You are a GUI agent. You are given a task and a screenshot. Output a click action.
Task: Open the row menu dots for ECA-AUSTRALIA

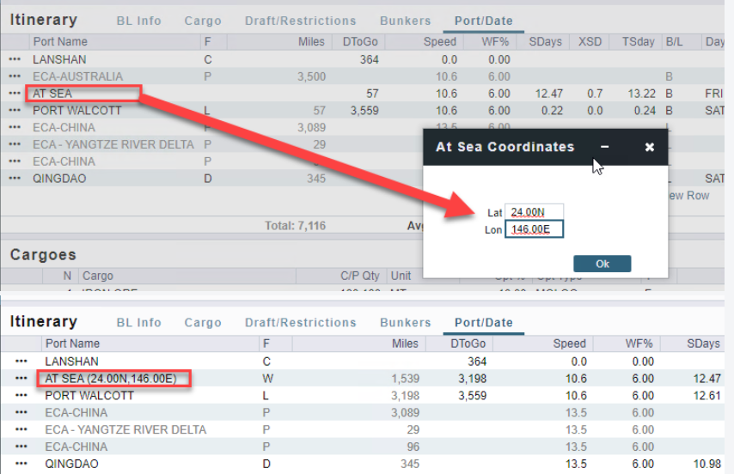[15, 76]
